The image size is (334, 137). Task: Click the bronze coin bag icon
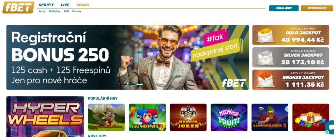[265, 80]
